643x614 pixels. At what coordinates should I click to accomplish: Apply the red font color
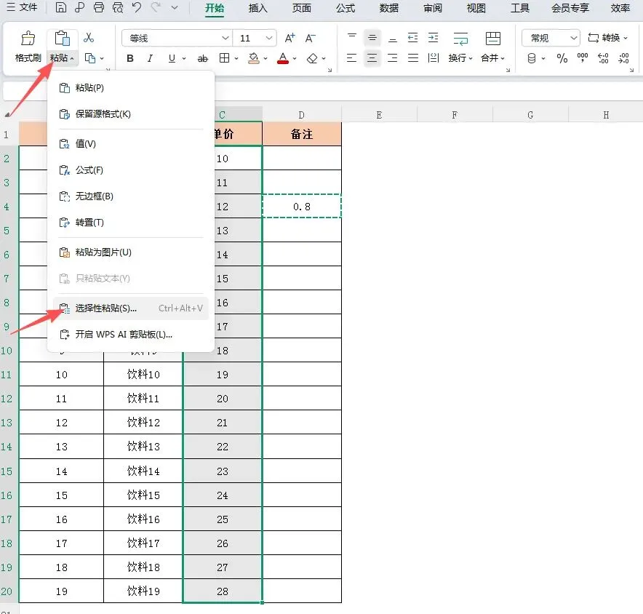[x=283, y=59]
